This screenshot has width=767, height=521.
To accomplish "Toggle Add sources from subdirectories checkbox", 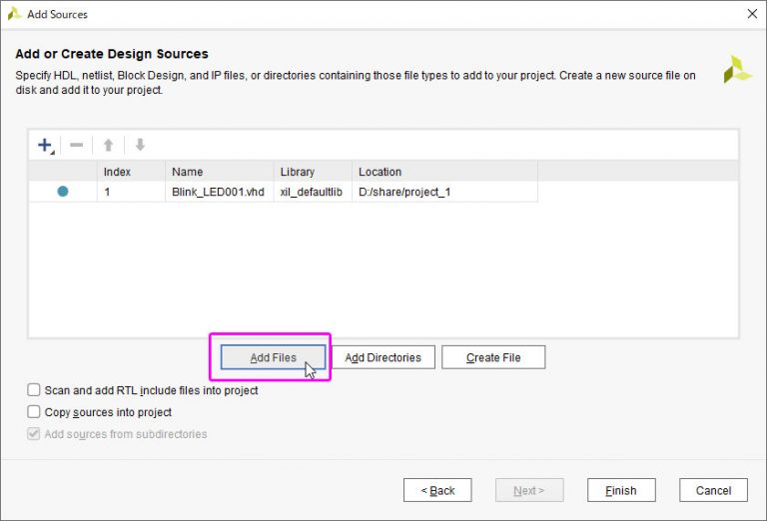I will [x=35, y=434].
